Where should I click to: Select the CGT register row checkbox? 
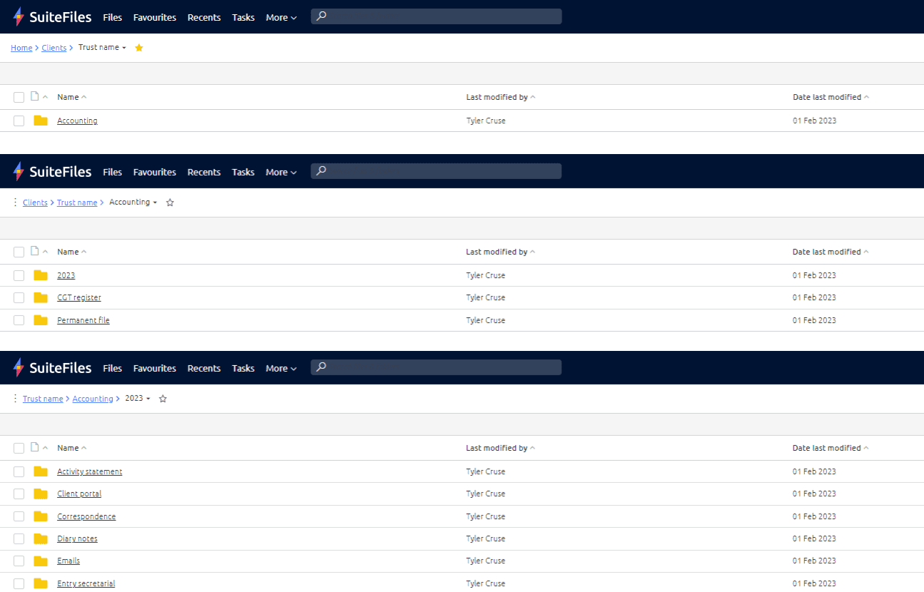(19, 297)
